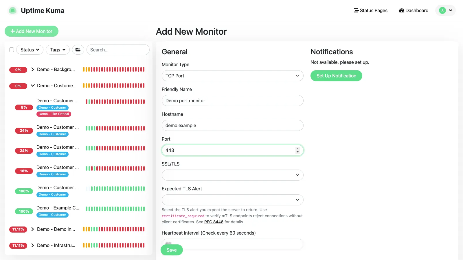Screen dimensions: 463x260
Task: Click the Hostname input field
Action: point(232,125)
